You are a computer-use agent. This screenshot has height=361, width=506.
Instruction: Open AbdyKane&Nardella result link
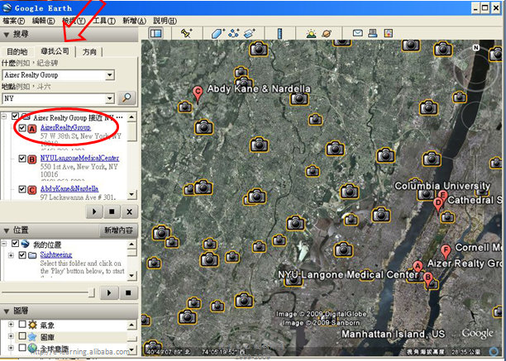coord(69,189)
